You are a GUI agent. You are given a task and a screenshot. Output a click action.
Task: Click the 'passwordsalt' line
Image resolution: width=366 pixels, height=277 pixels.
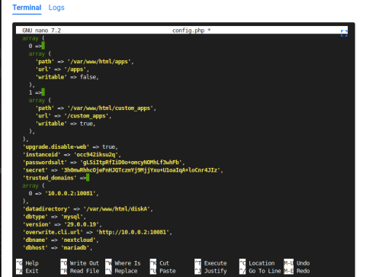[x=104, y=163]
